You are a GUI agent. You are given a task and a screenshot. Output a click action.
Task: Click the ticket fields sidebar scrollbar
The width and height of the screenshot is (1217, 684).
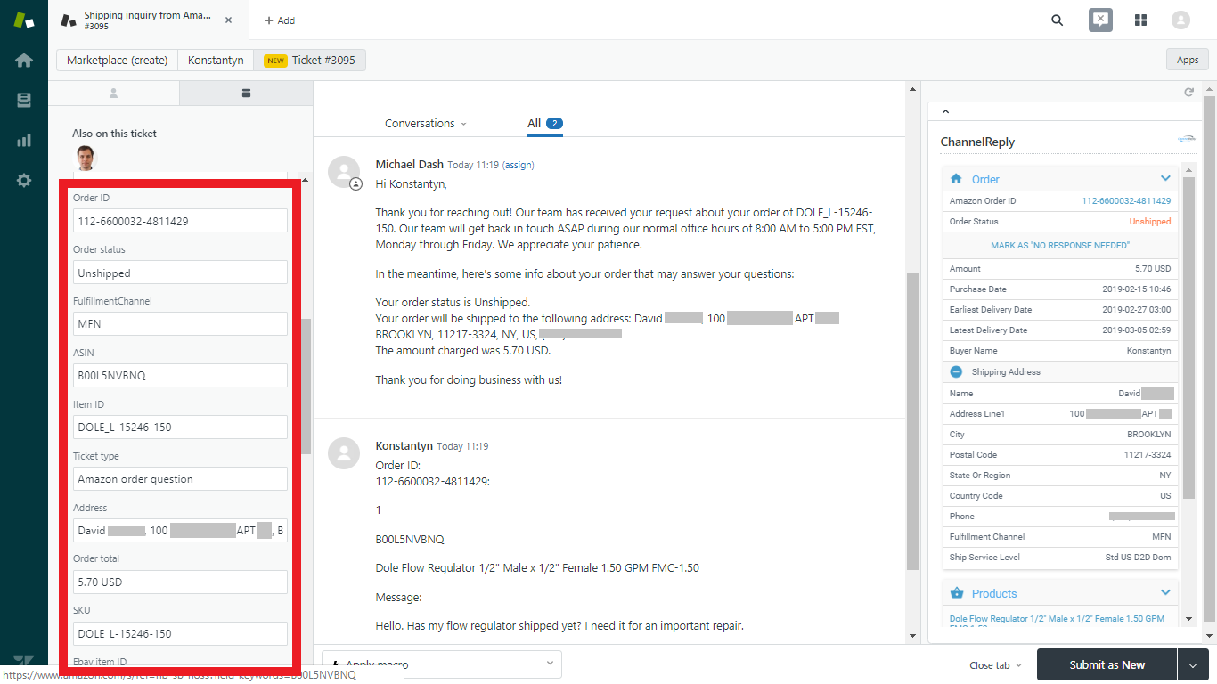pyautogui.click(x=306, y=387)
